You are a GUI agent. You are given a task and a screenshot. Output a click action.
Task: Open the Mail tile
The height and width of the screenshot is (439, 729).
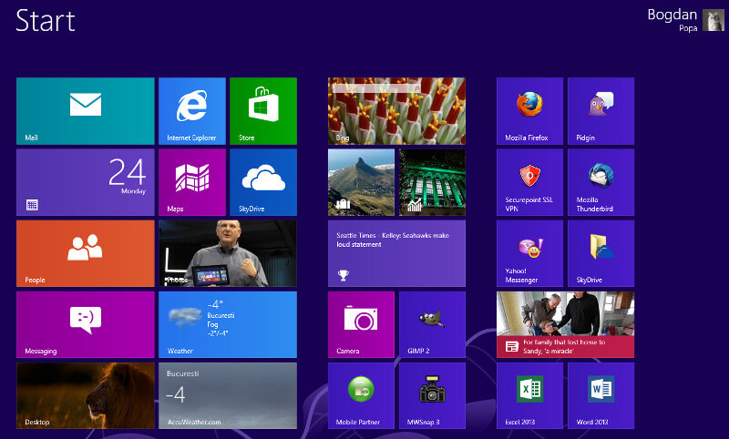86,111
